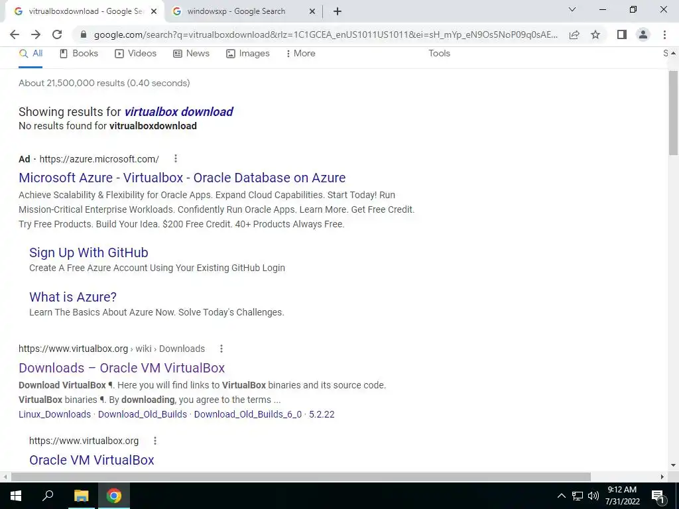Open the Chrome profile avatar icon
This screenshot has height=509, width=679.
point(643,34)
